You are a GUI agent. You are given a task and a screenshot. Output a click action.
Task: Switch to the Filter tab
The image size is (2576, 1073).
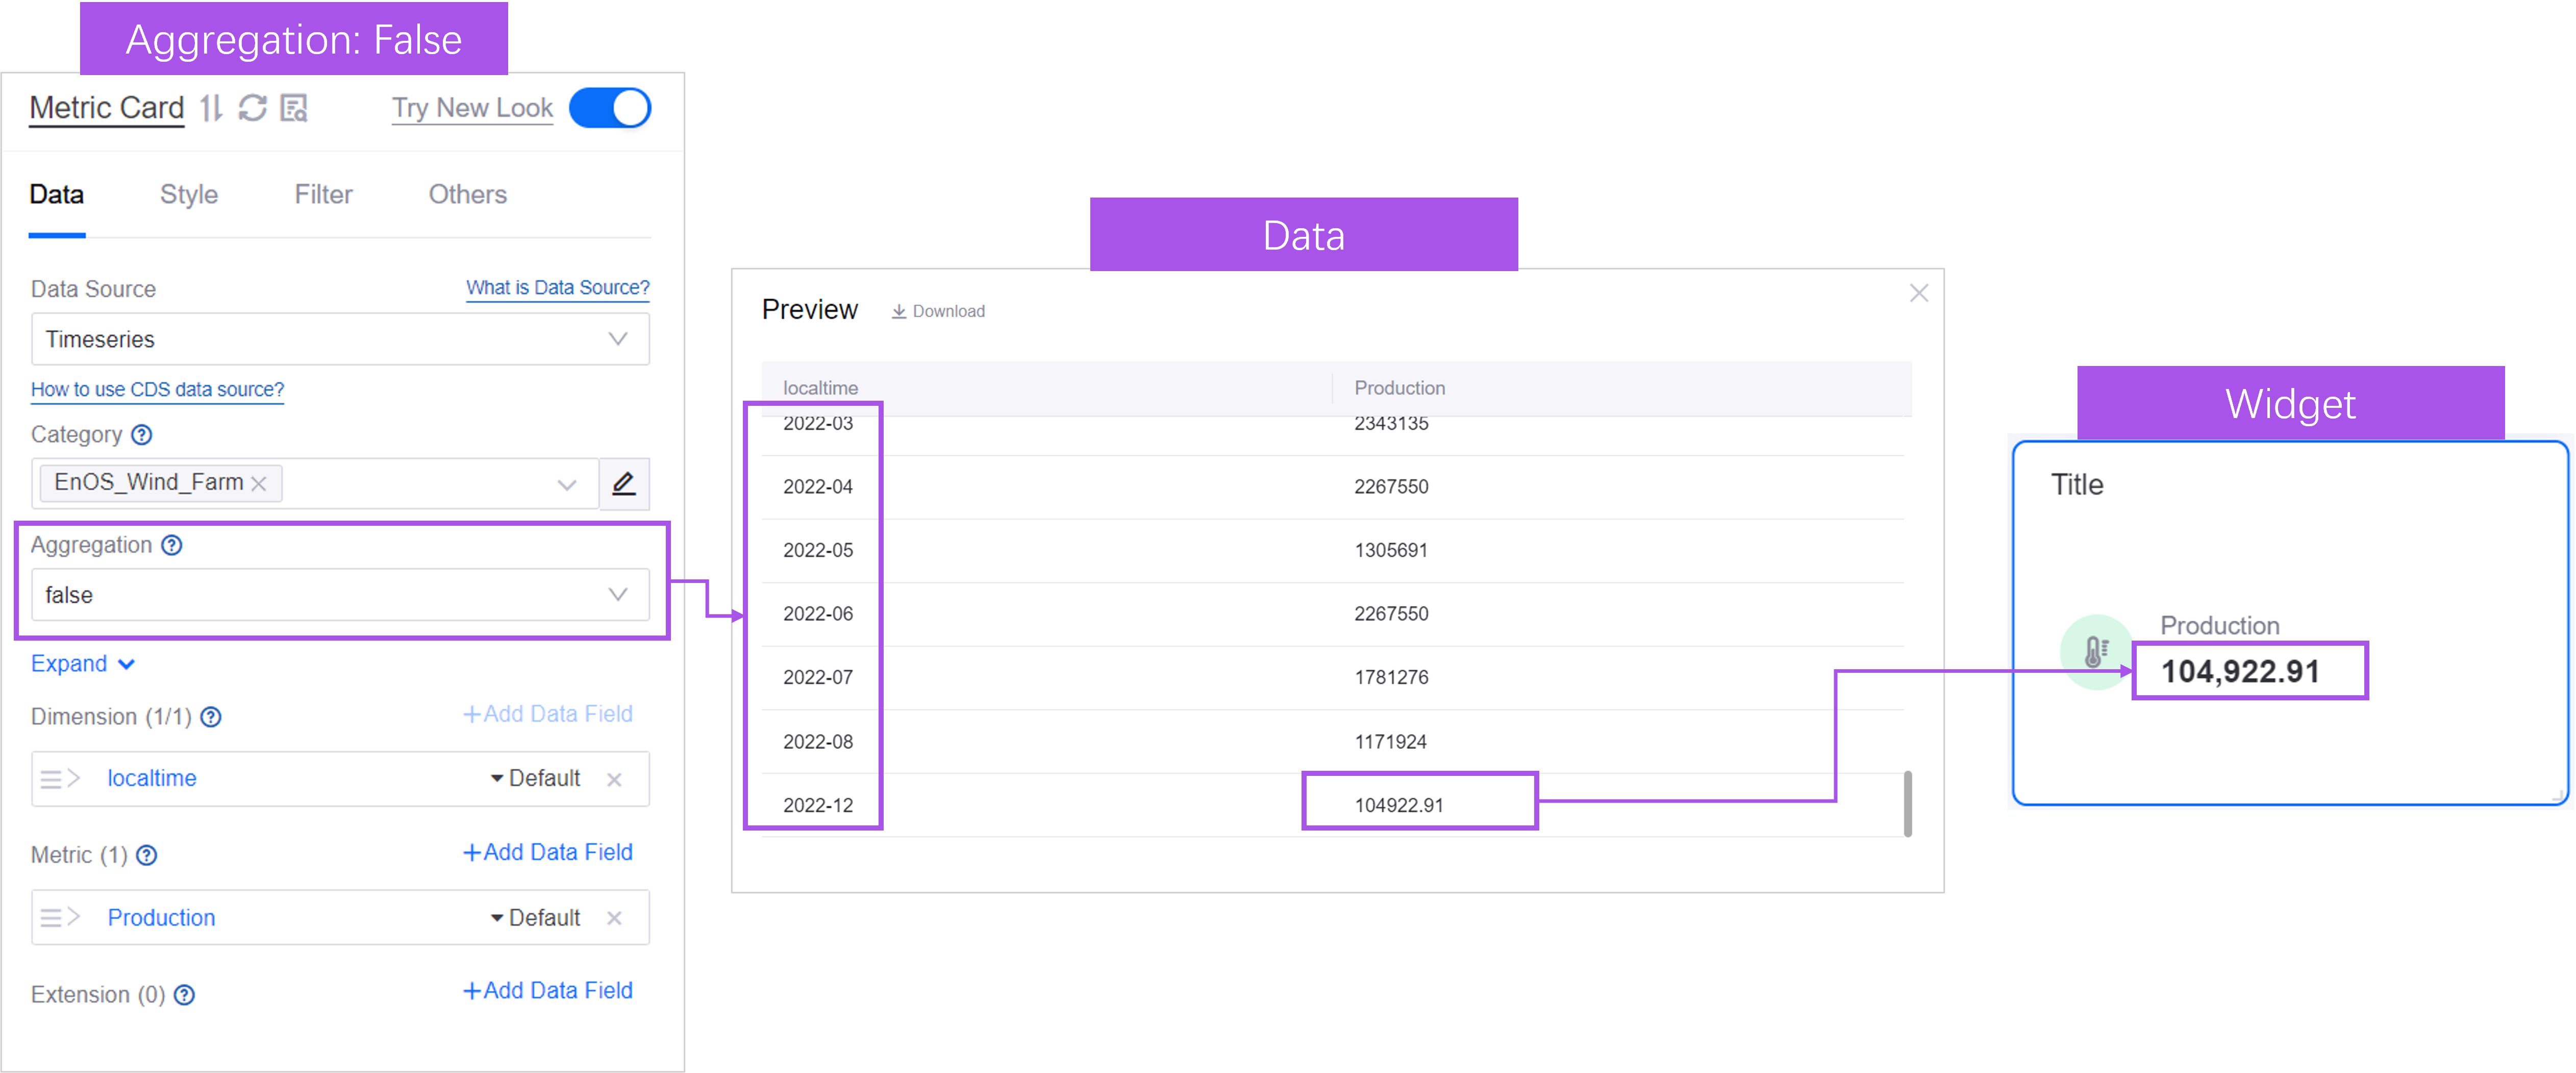coord(323,194)
